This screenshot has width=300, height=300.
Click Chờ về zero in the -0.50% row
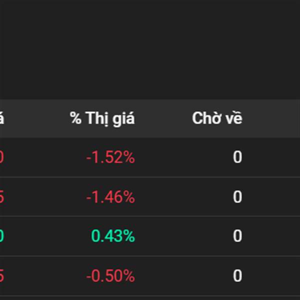(x=237, y=275)
